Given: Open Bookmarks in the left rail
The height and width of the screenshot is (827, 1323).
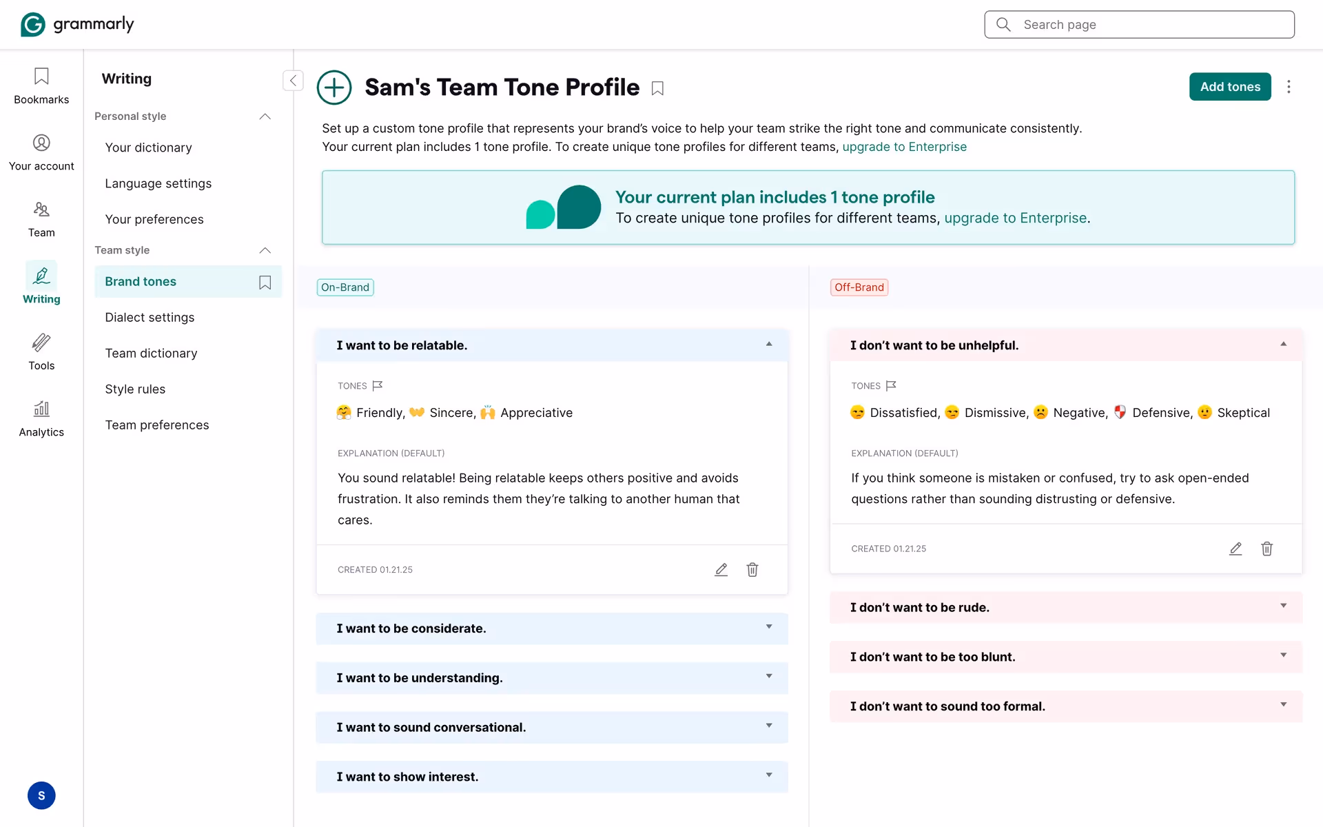Looking at the screenshot, I should click(x=41, y=85).
